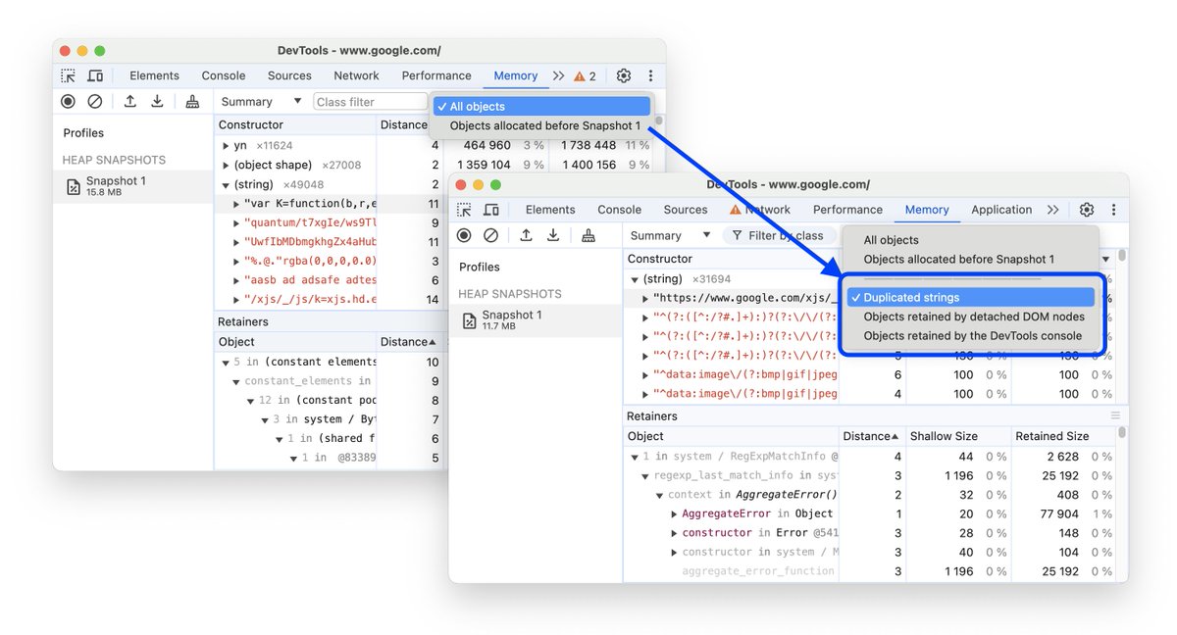
Task: Click the record heap snapshot icon
Action: [x=463, y=235]
